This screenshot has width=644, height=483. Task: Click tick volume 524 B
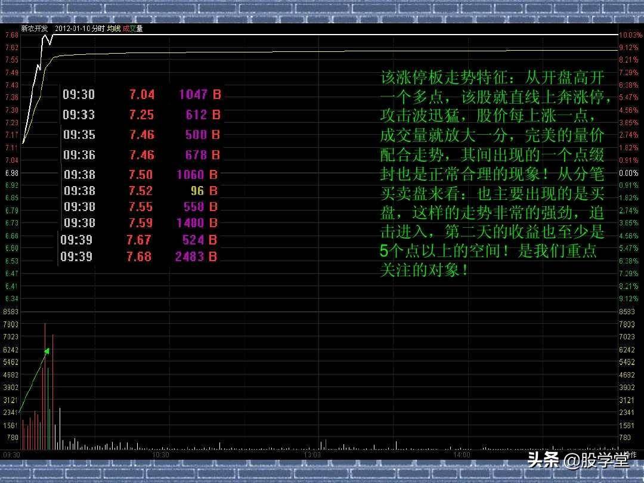point(199,240)
